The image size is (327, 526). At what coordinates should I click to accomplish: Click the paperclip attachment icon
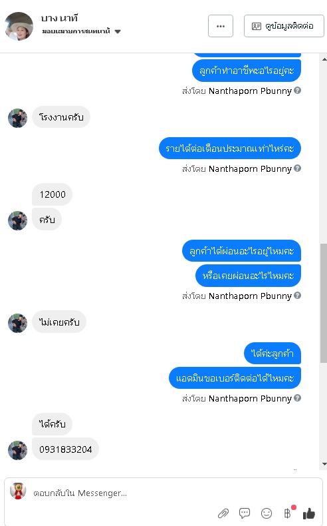pos(223,513)
